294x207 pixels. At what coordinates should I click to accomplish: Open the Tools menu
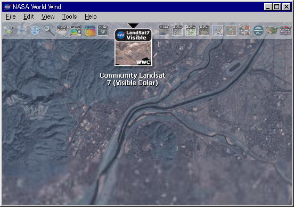70,16
